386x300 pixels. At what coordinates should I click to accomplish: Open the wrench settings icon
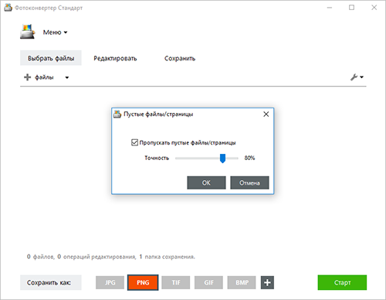click(x=354, y=77)
